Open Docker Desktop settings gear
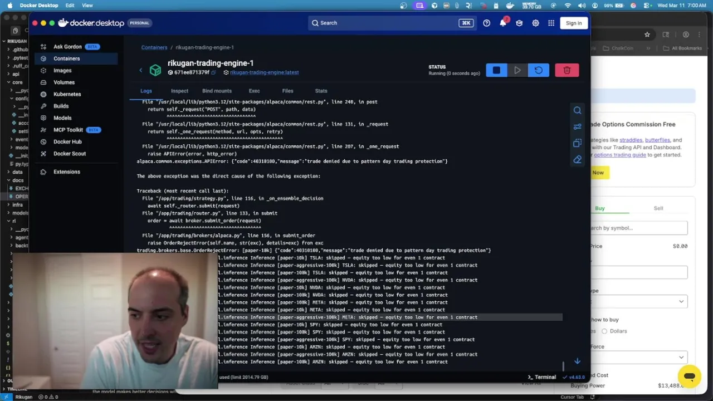This screenshot has height=401, width=713. point(535,23)
